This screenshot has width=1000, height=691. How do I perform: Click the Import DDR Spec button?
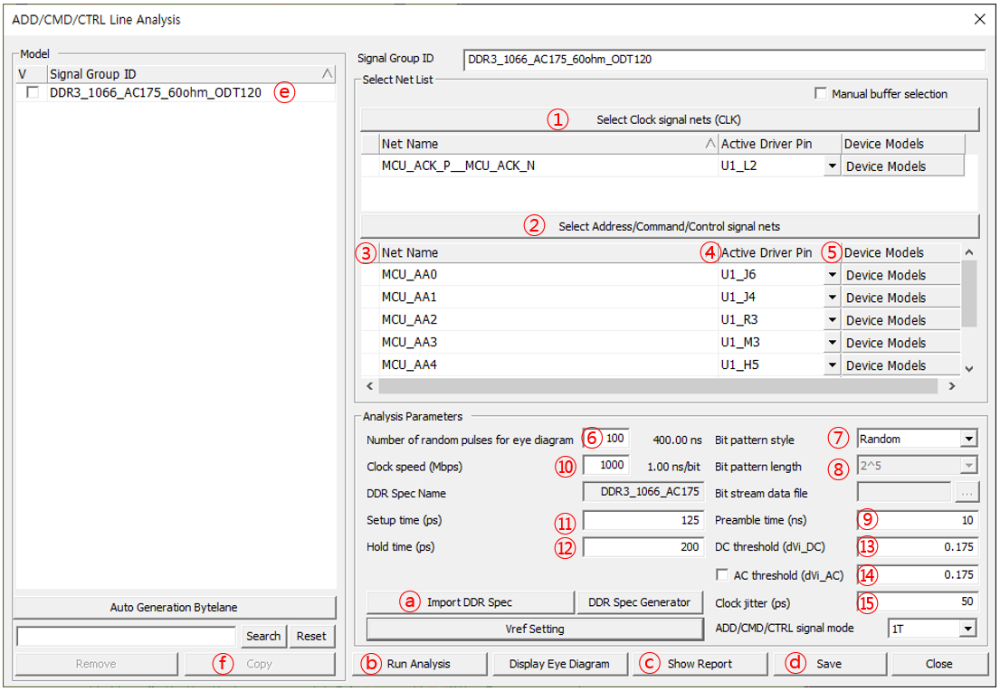tap(471, 602)
